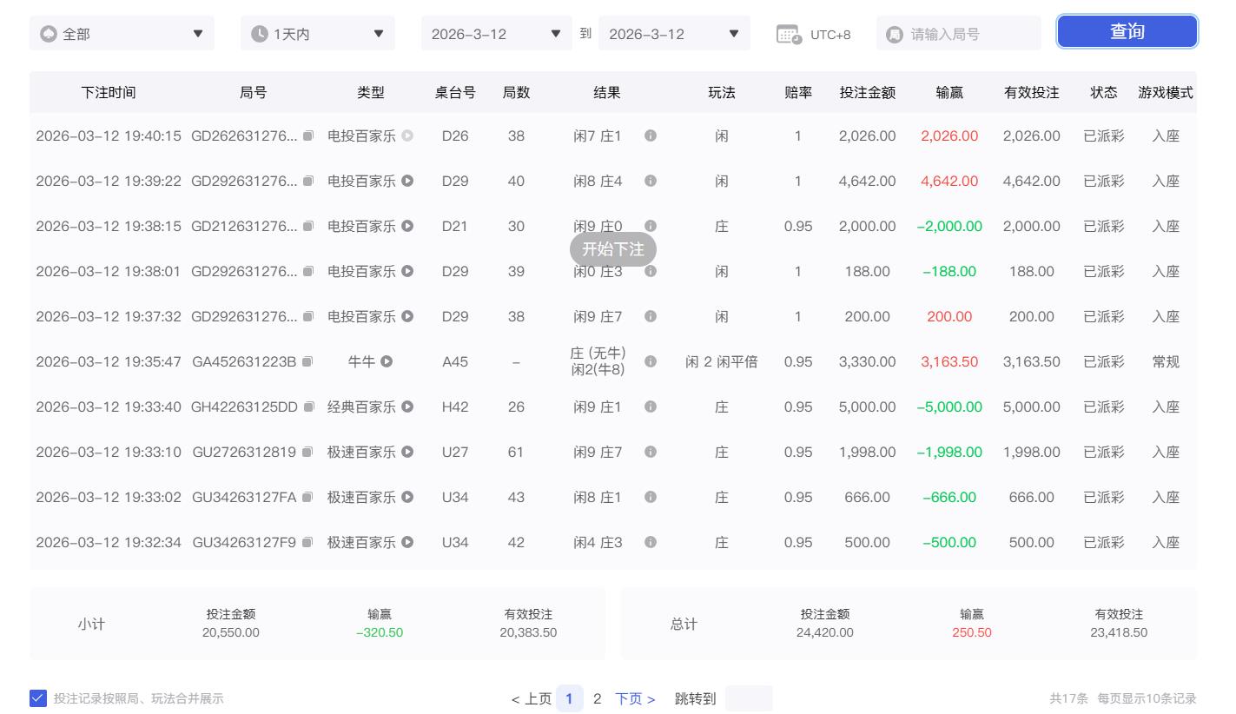Expand the 1天内 time range dropdown
The height and width of the screenshot is (714, 1236).
coord(317,33)
